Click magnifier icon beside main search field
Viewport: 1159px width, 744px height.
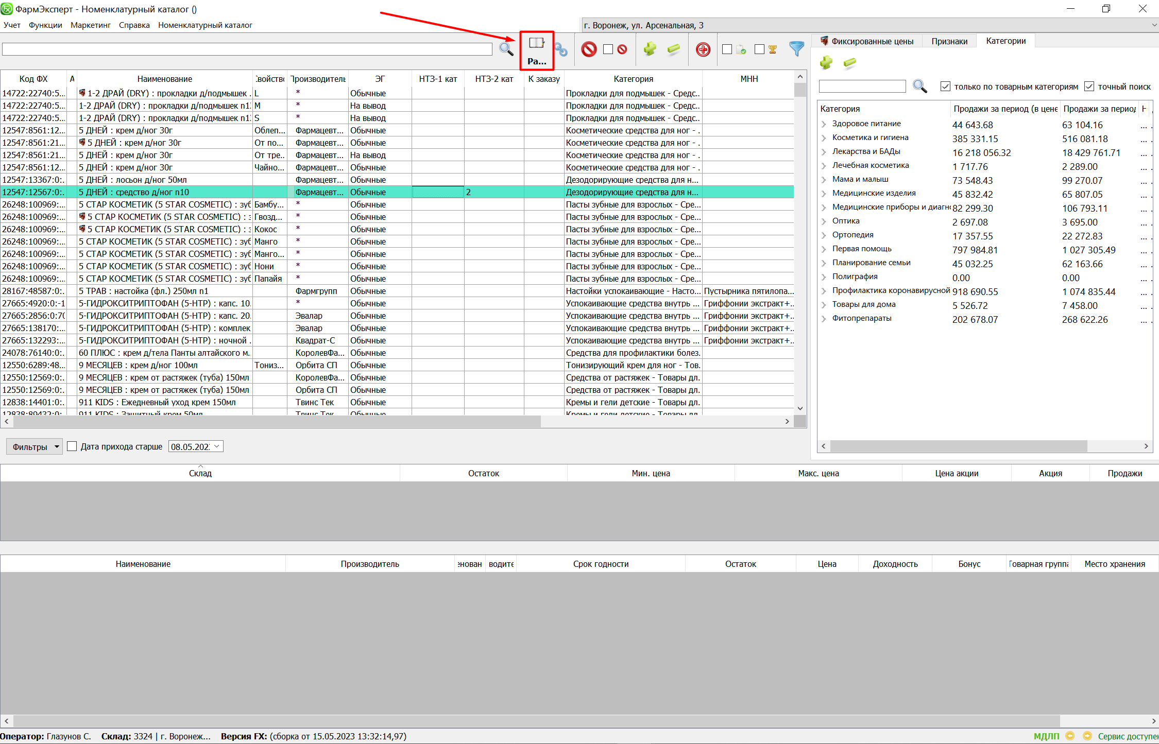506,49
